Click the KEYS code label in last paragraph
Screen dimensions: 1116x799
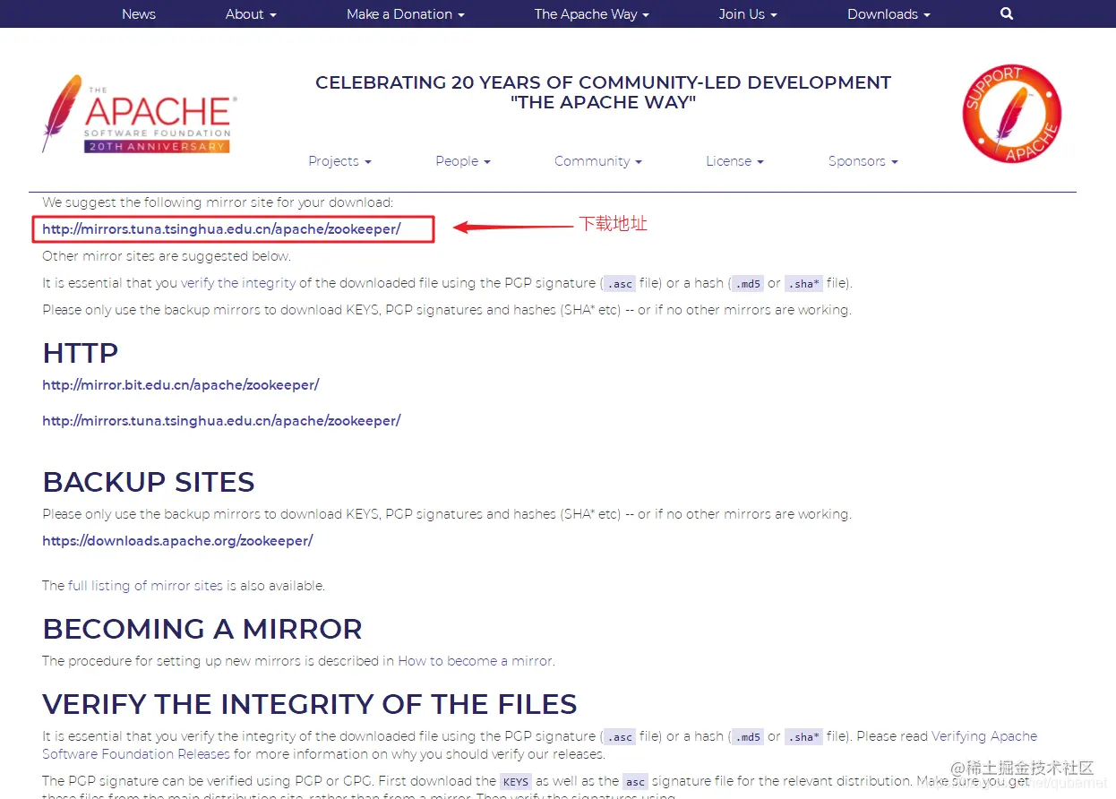click(x=516, y=781)
